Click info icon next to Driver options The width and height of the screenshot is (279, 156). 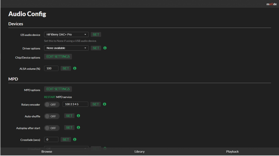click(x=105, y=48)
